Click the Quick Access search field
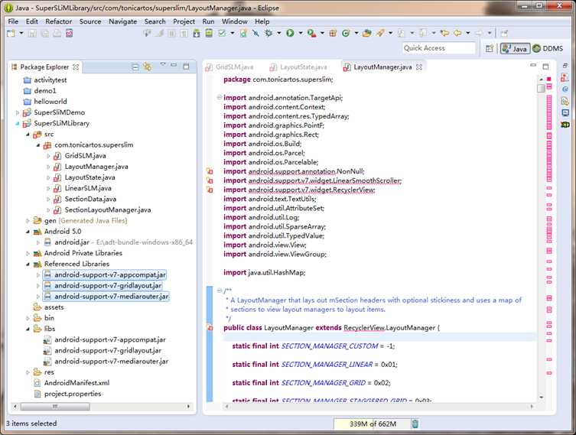Screen dimensions: 576x435 (438, 48)
